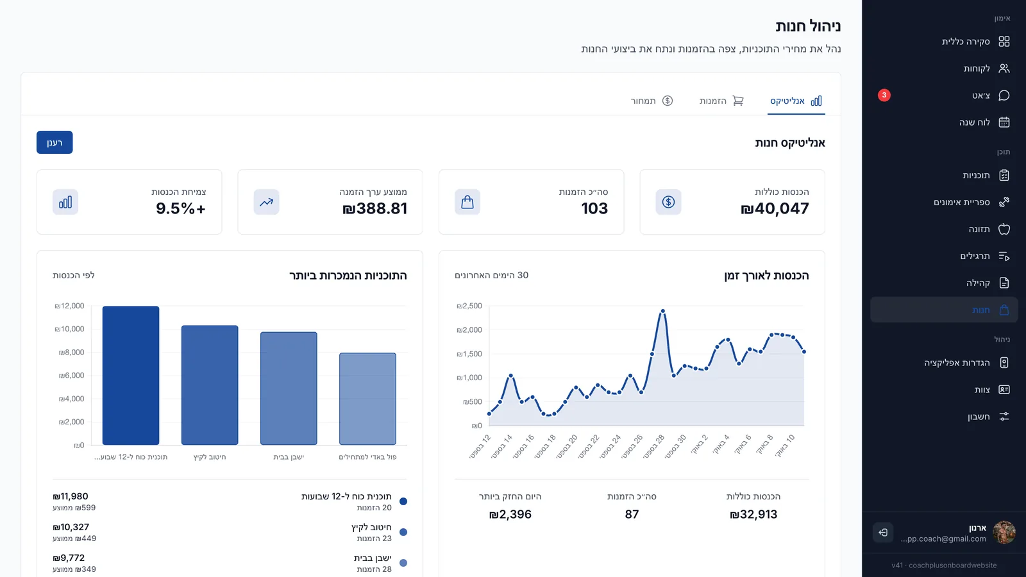Click the user email pp.coach@gmail.com

(943, 539)
